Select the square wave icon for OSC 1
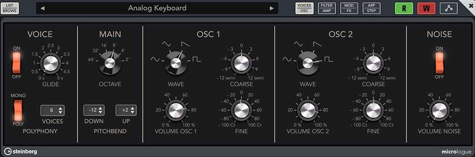The width and height of the screenshot is (475, 157). (197, 59)
